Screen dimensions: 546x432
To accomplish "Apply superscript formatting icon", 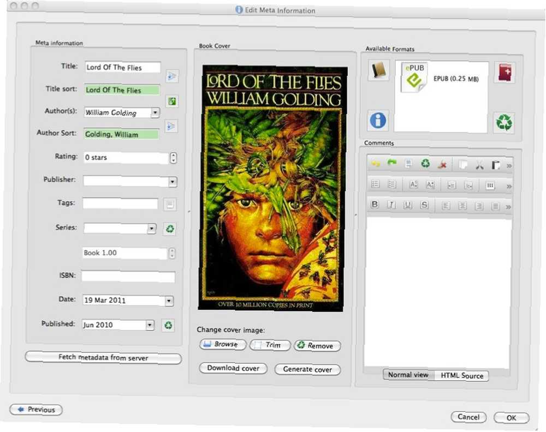I will pos(413,184).
